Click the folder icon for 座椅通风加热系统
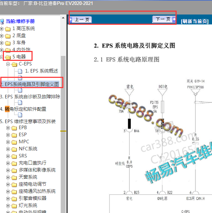Screen dimensions: 212x213 click(14, 191)
